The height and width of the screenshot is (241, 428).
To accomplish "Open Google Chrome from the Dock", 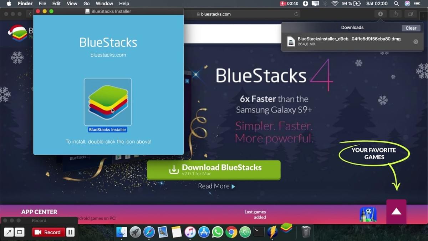I will (231, 232).
